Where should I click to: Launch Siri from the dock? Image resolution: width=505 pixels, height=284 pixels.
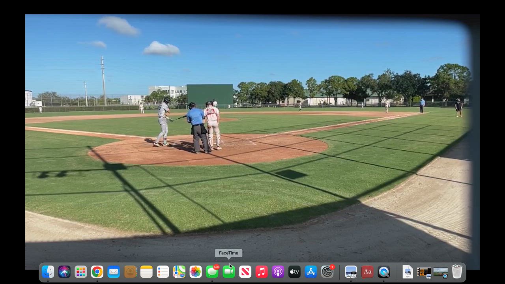point(64,272)
